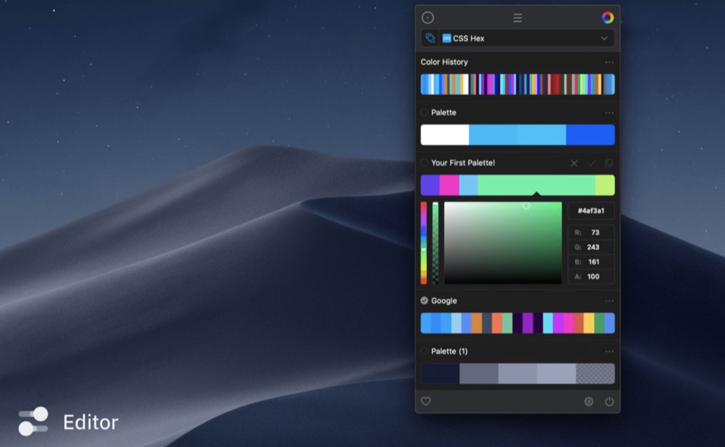Cancel editing Your First Palette with X

pos(574,163)
